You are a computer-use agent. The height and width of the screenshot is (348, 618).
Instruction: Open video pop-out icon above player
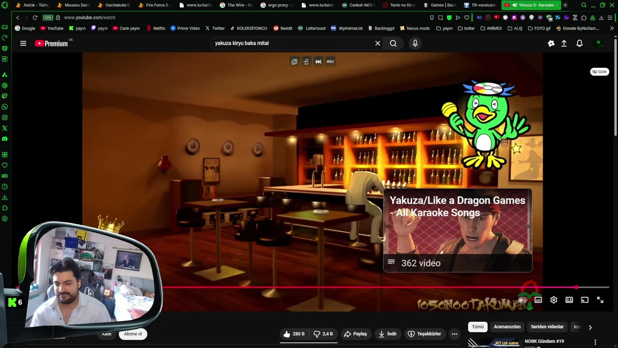(x=294, y=61)
